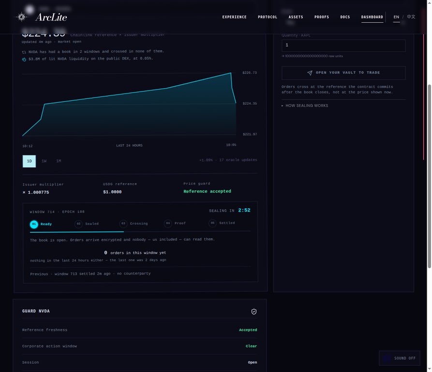Select the 1W chart range
Screen dimensions: 432x372
(44, 161)
